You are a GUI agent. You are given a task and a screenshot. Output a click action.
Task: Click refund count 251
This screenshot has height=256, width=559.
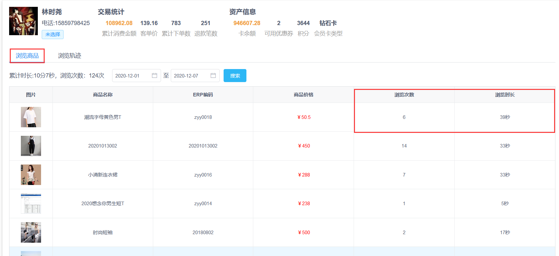(206, 23)
